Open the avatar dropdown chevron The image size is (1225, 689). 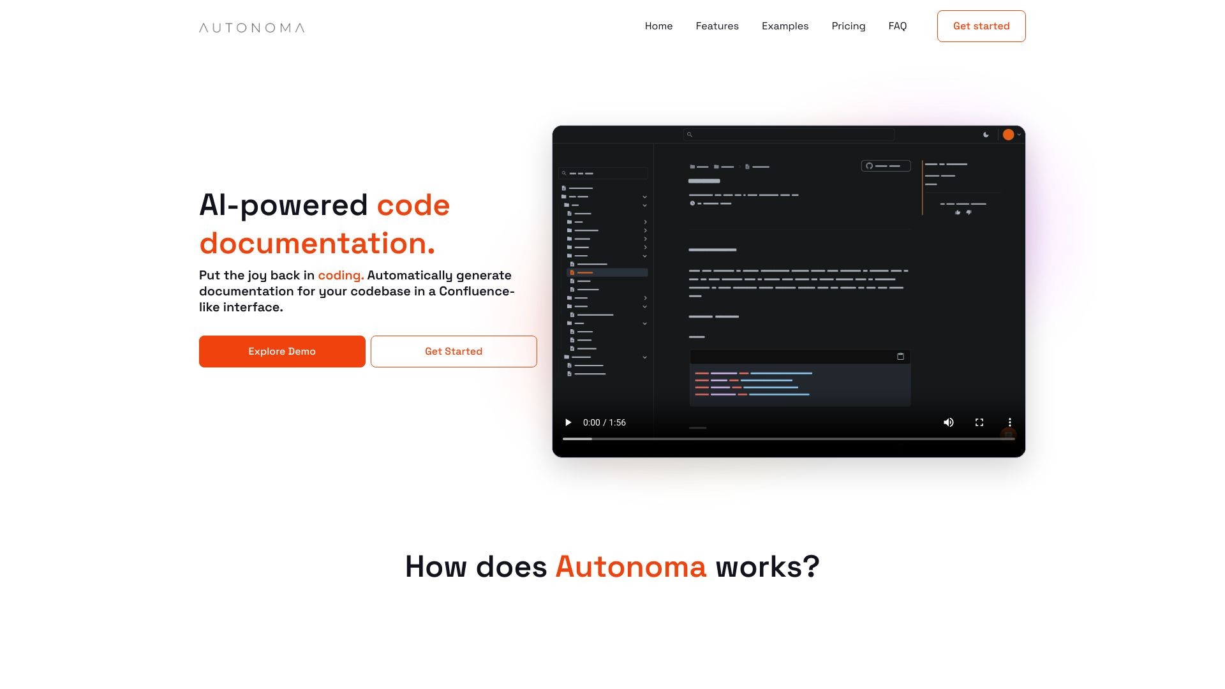[1019, 135]
